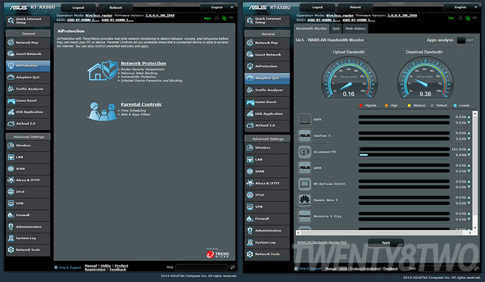The width and height of the screenshot is (485, 282).
Task: Open Network Tools in right window sidebar
Action: [x=267, y=254]
